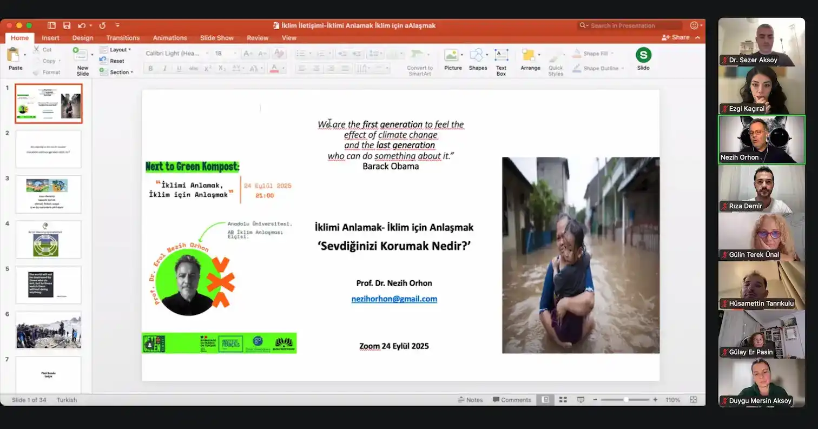Click the Undo arrow icon
Image resolution: width=818 pixels, height=429 pixels.
pyautogui.click(x=81, y=25)
